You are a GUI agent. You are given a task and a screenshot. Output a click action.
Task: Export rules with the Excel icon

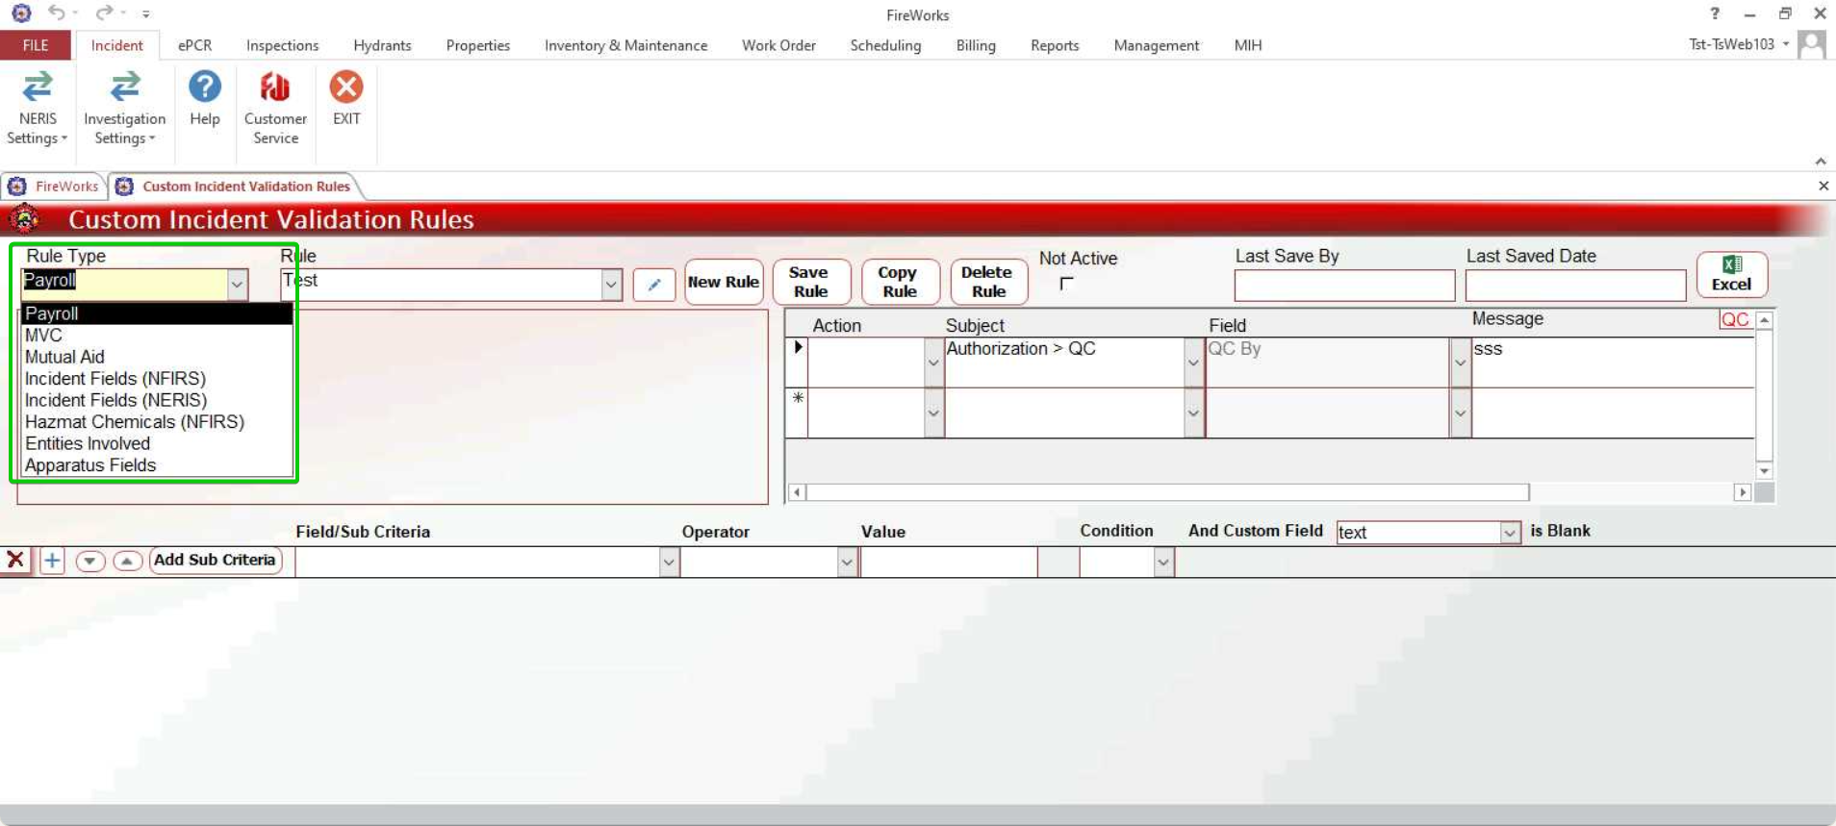coord(1731,275)
